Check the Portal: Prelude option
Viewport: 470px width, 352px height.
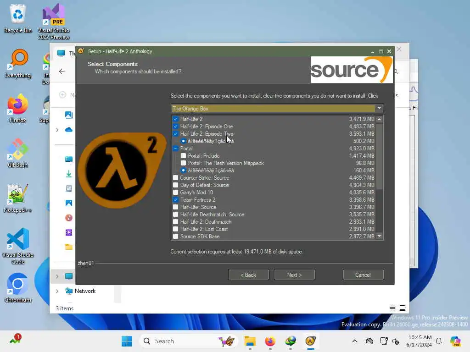point(183,156)
